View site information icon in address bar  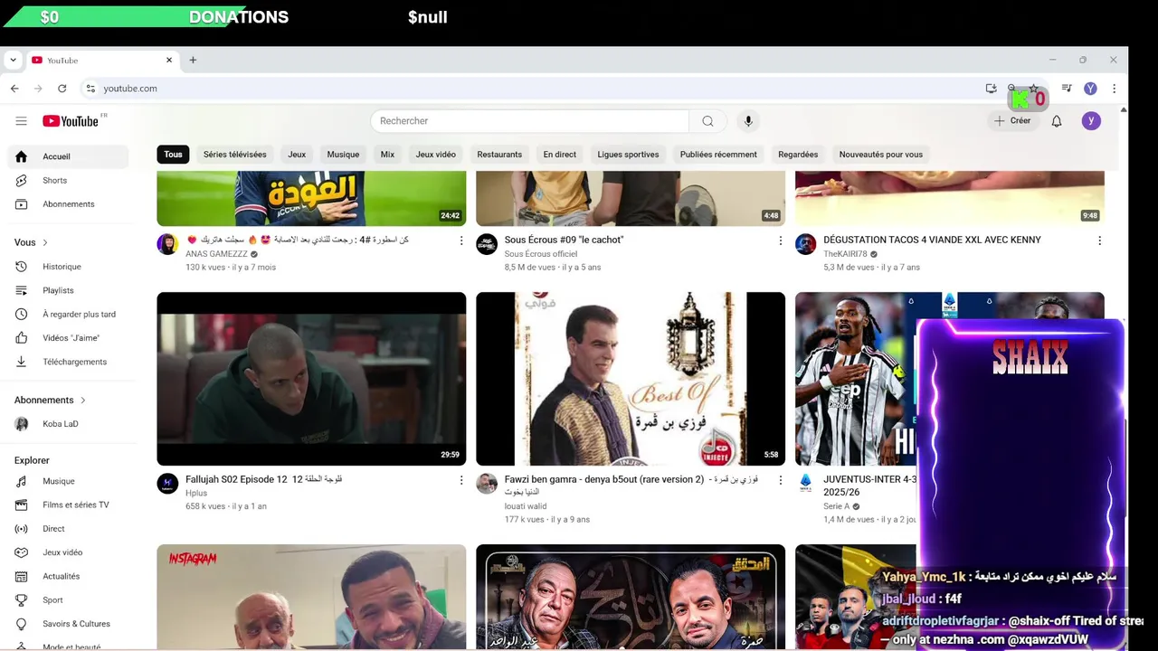pyautogui.click(x=90, y=89)
